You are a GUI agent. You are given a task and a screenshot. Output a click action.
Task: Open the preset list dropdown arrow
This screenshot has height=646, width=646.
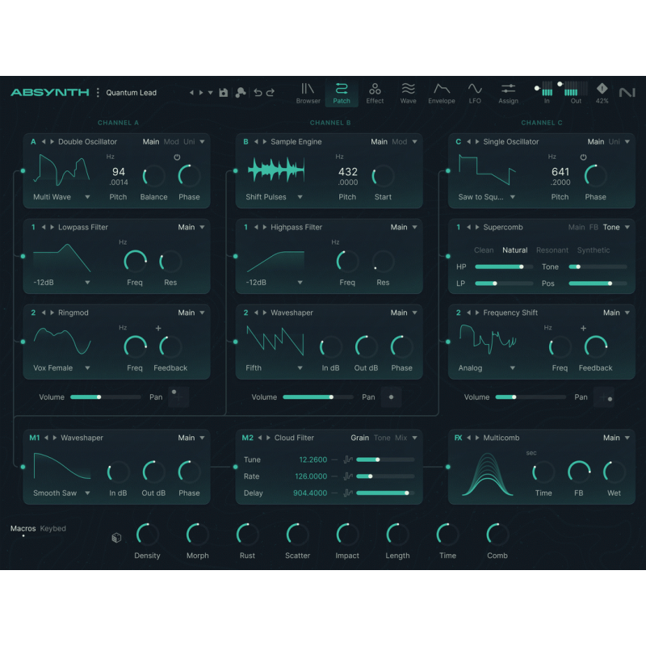[x=211, y=93]
